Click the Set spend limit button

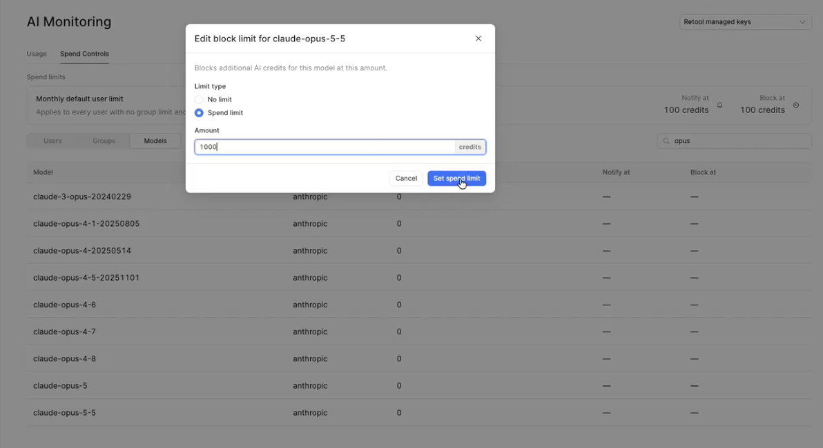(x=456, y=178)
